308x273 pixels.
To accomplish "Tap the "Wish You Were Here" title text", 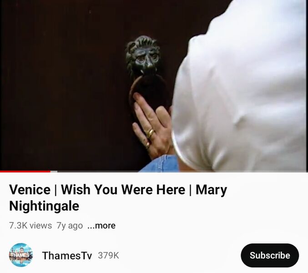I will pos(123,190).
